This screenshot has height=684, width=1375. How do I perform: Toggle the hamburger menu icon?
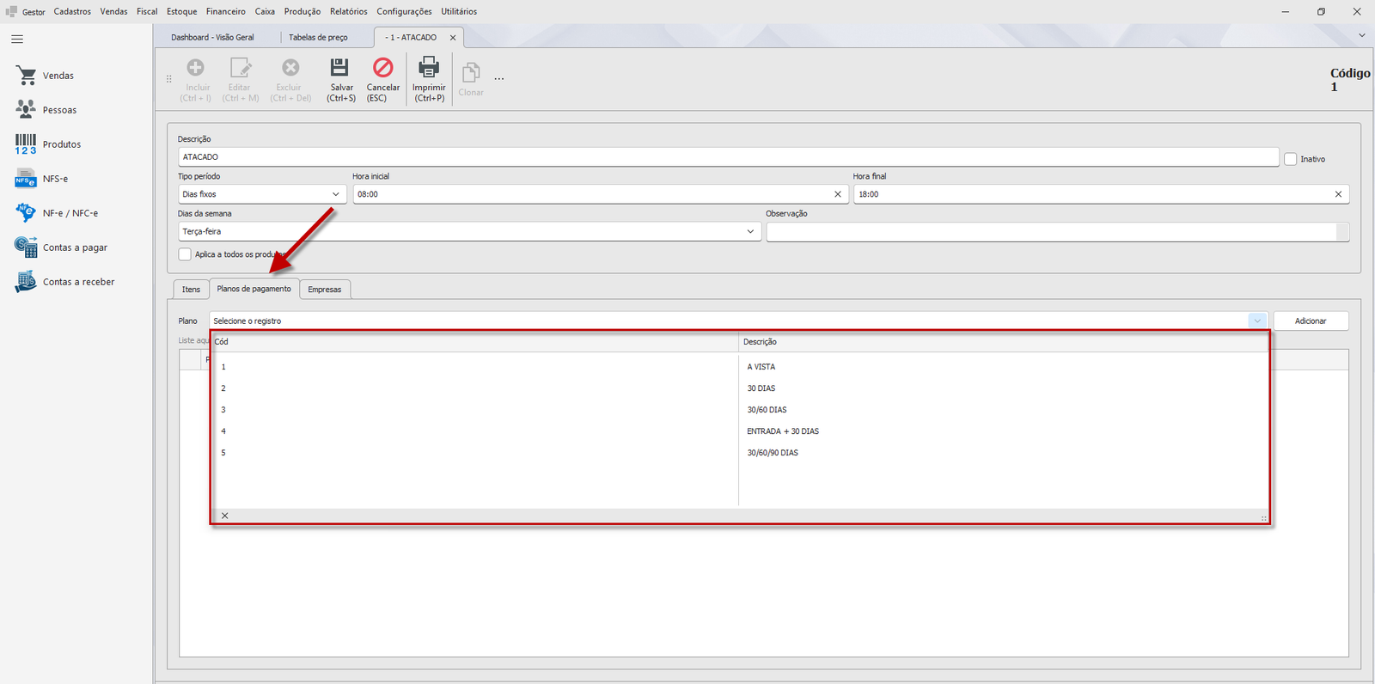point(17,40)
